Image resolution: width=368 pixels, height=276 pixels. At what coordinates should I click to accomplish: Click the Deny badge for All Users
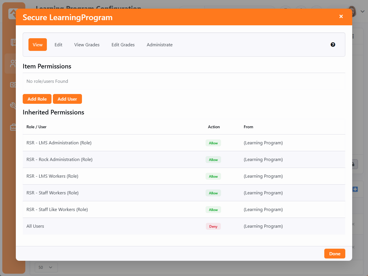click(213, 226)
